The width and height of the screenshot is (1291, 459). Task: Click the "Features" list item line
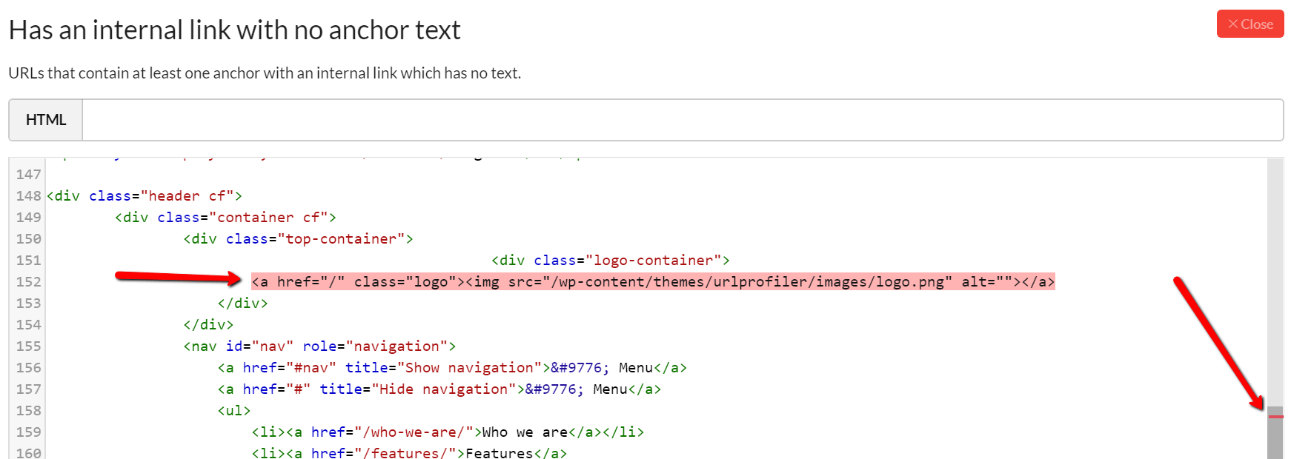tap(409, 453)
